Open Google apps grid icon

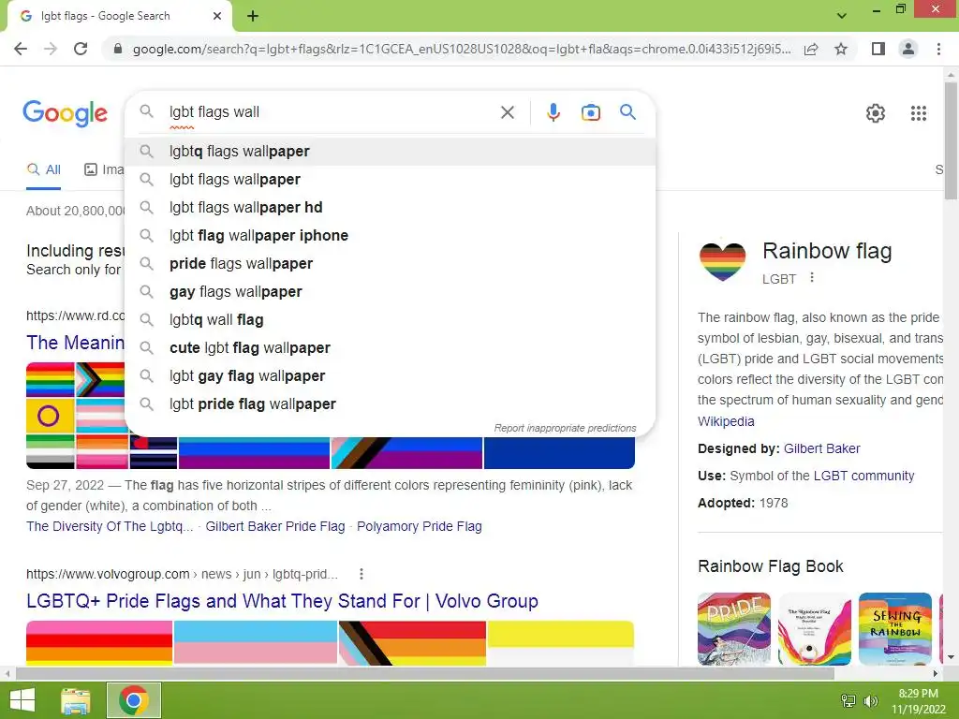[919, 113]
